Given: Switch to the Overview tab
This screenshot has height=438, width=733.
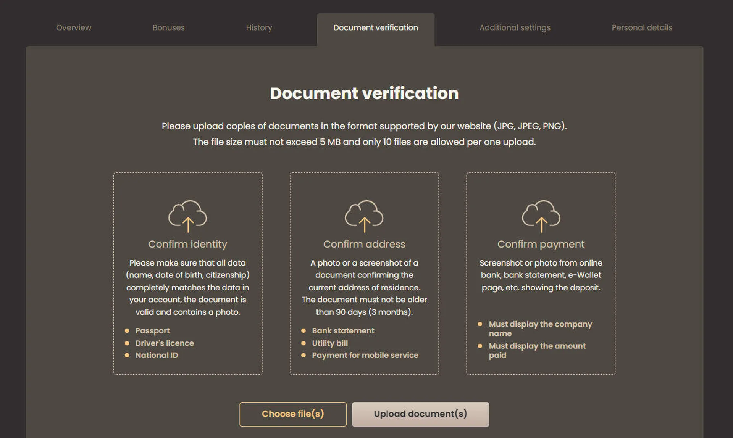Looking at the screenshot, I should pyautogui.click(x=73, y=27).
